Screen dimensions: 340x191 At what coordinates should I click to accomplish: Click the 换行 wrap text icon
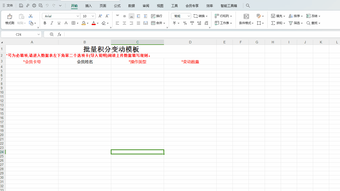(x=156, y=16)
